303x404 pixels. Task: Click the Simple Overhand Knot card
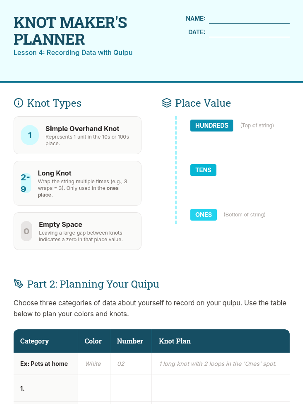click(x=78, y=135)
